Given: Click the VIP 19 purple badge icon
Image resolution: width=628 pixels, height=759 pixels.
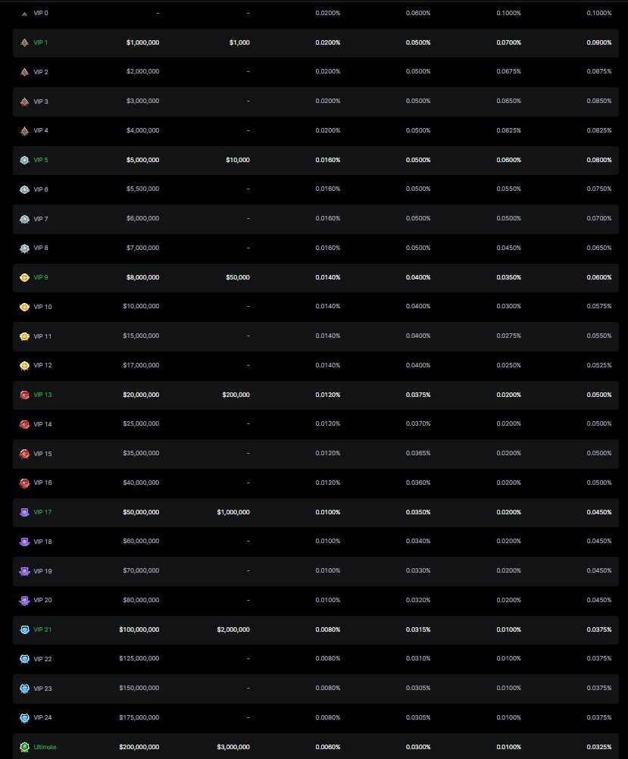Looking at the screenshot, I should coord(24,571).
